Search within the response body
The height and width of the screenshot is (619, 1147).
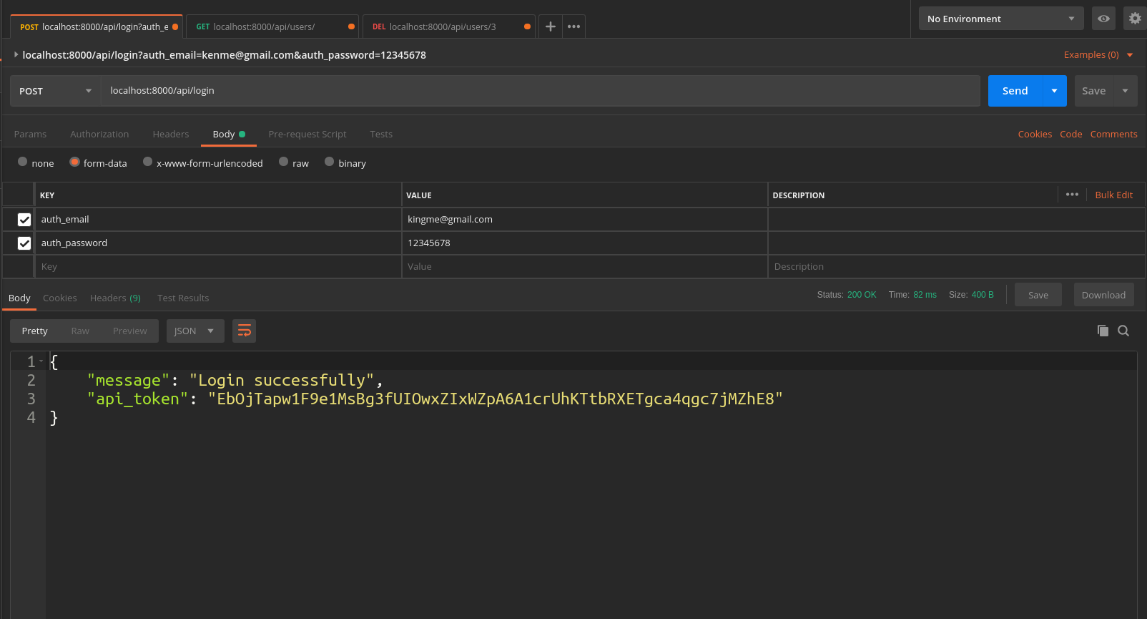(1123, 331)
